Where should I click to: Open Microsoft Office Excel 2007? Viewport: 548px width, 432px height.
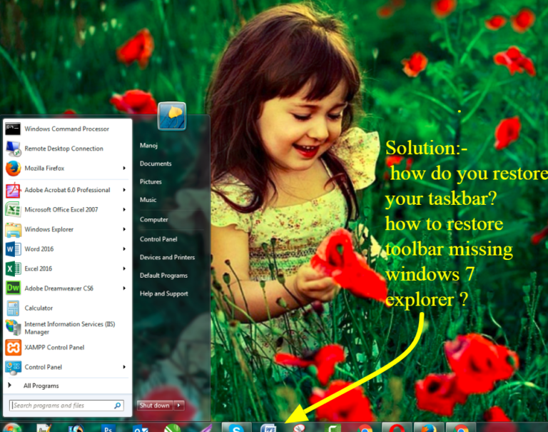[x=67, y=209]
